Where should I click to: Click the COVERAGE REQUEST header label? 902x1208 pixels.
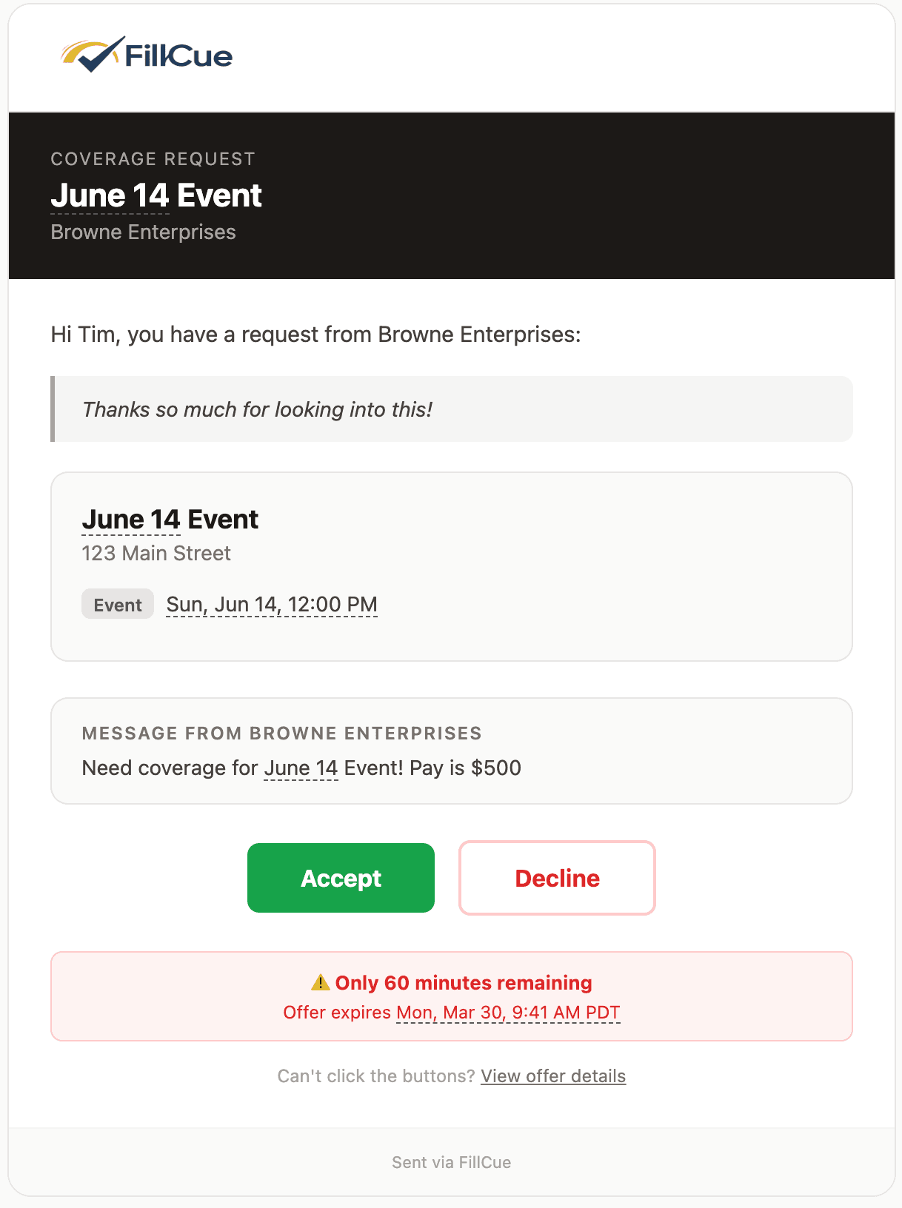point(153,158)
